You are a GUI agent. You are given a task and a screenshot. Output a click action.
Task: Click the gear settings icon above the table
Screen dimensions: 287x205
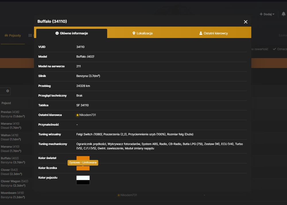7,91
